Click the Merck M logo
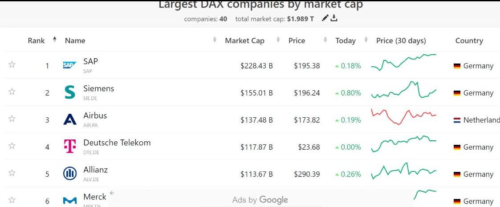Screen dimensions: 500x207 pyautogui.click(x=70, y=201)
